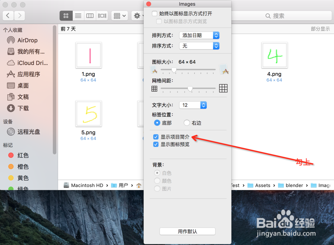The image size is (334, 245).
Task: Open the 排序方式 dropdown (无)
Action: point(199,46)
